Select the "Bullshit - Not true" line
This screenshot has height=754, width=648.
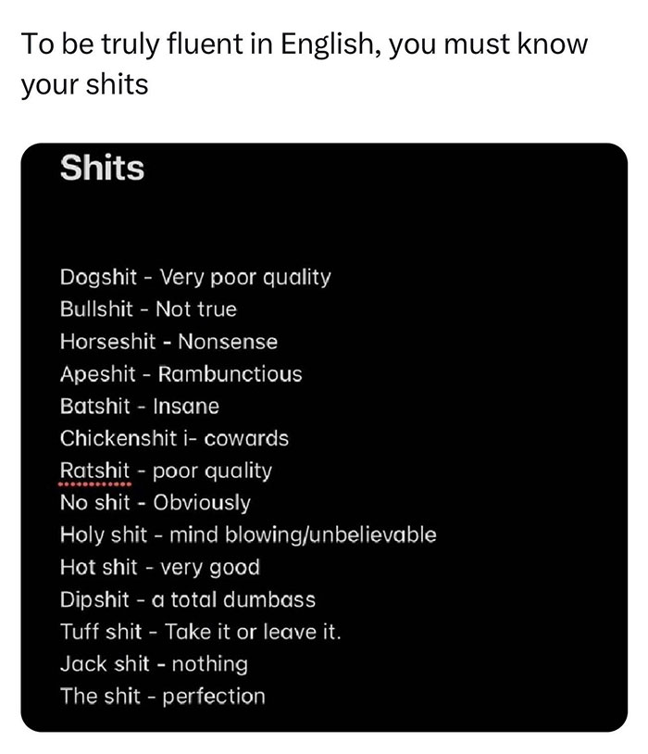[x=148, y=309]
